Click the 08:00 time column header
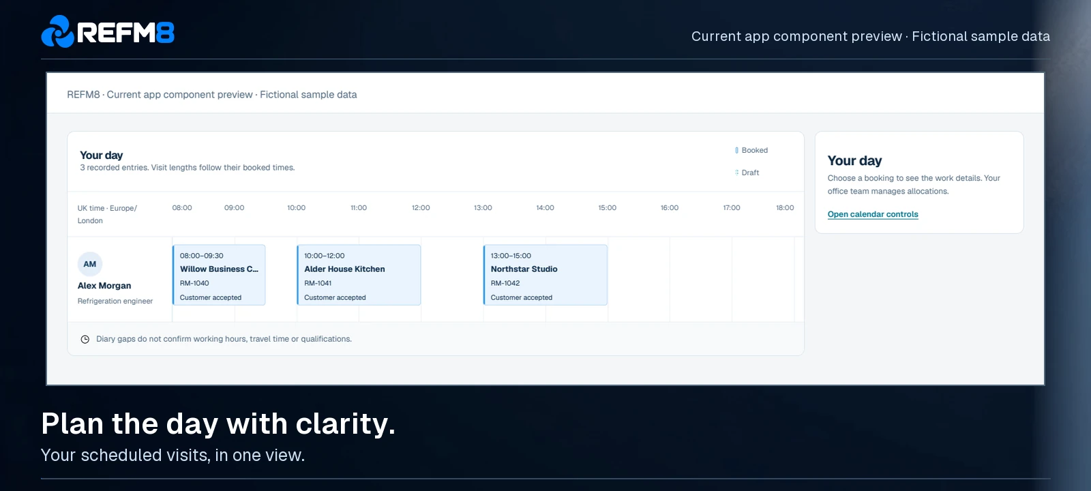Viewport: 1091px width, 491px height. [x=182, y=208]
